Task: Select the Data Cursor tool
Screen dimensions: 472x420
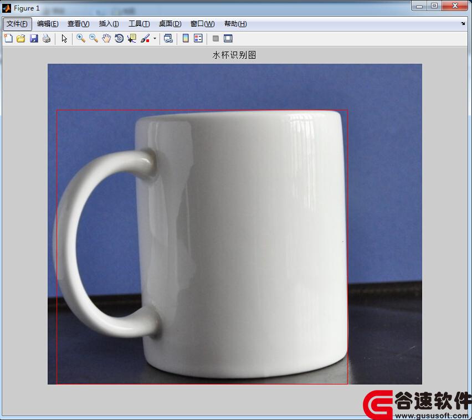Action: (132, 39)
